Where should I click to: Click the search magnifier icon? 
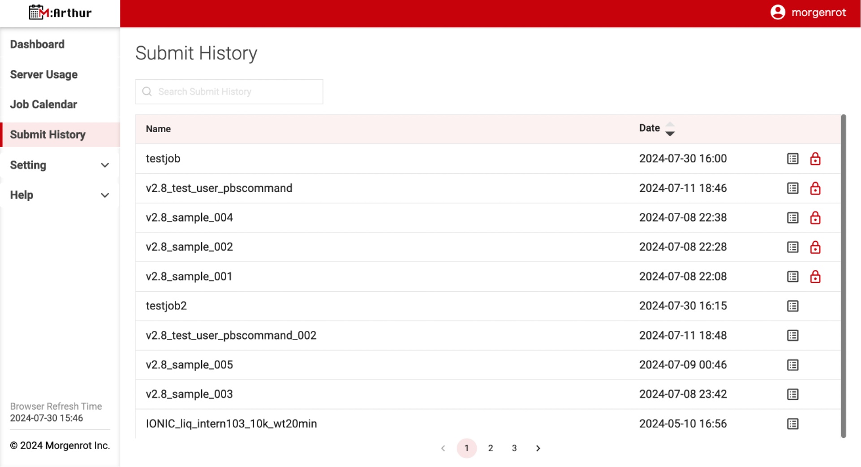(x=147, y=92)
